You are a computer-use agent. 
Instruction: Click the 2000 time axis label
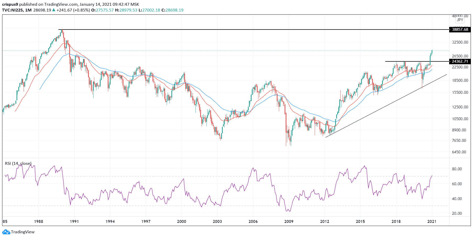pyautogui.click(x=182, y=222)
